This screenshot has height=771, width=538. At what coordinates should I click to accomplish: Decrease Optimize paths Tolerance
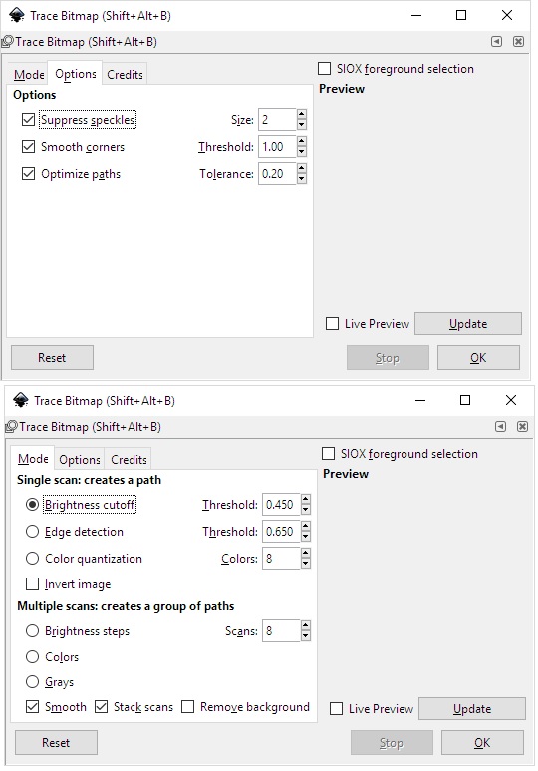click(x=302, y=179)
